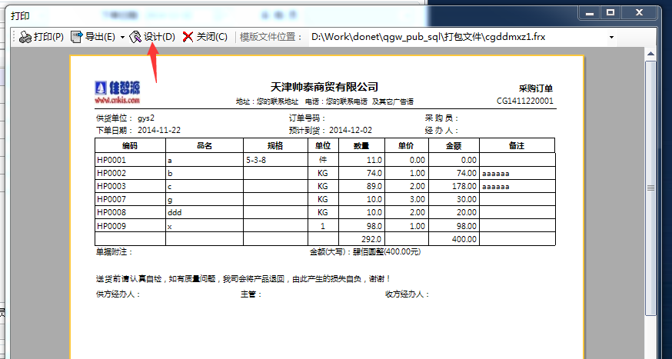The height and width of the screenshot is (359, 672).
Task: Click the www.cnkis.com link under logo
Action: click(117, 101)
